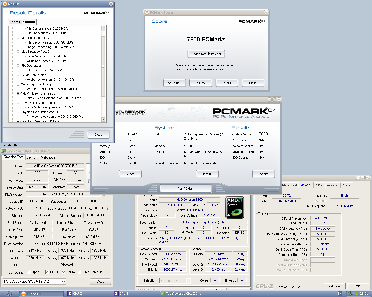Click the Online ResultBrowser button
Screen dimensions: 372x297
[x=206, y=54]
